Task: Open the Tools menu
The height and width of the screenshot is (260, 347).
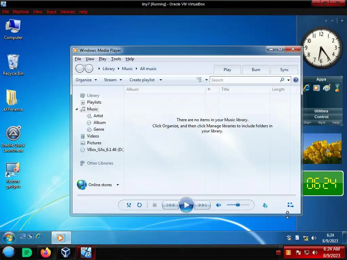Action: click(x=116, y=59)
